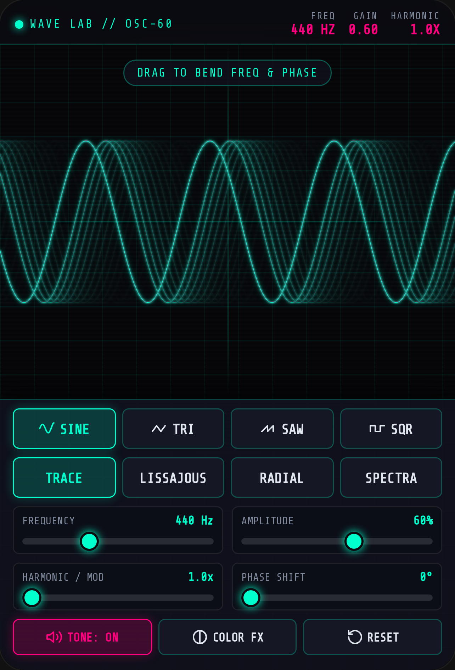Click the AMPLITUDE label
This screenshot has width=455, height=670.
pyautogui.click(x=268, y=521)
